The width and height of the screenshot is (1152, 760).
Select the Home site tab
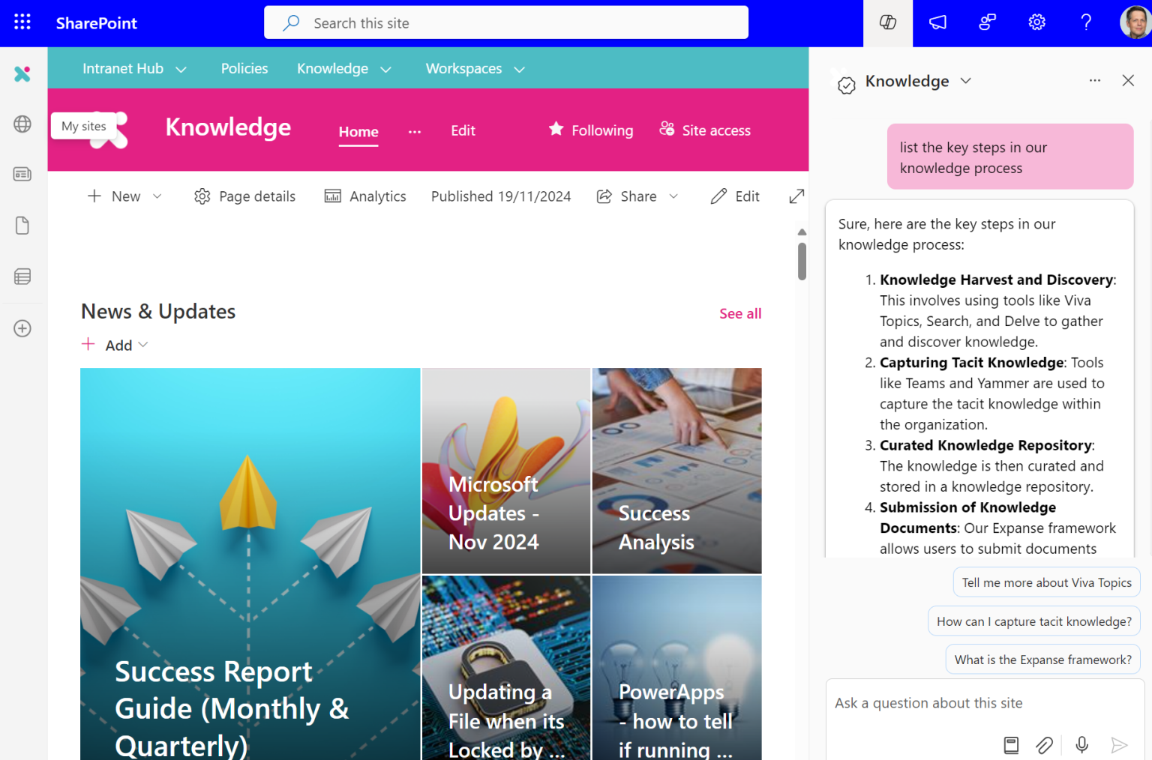(x=358, y=132)
